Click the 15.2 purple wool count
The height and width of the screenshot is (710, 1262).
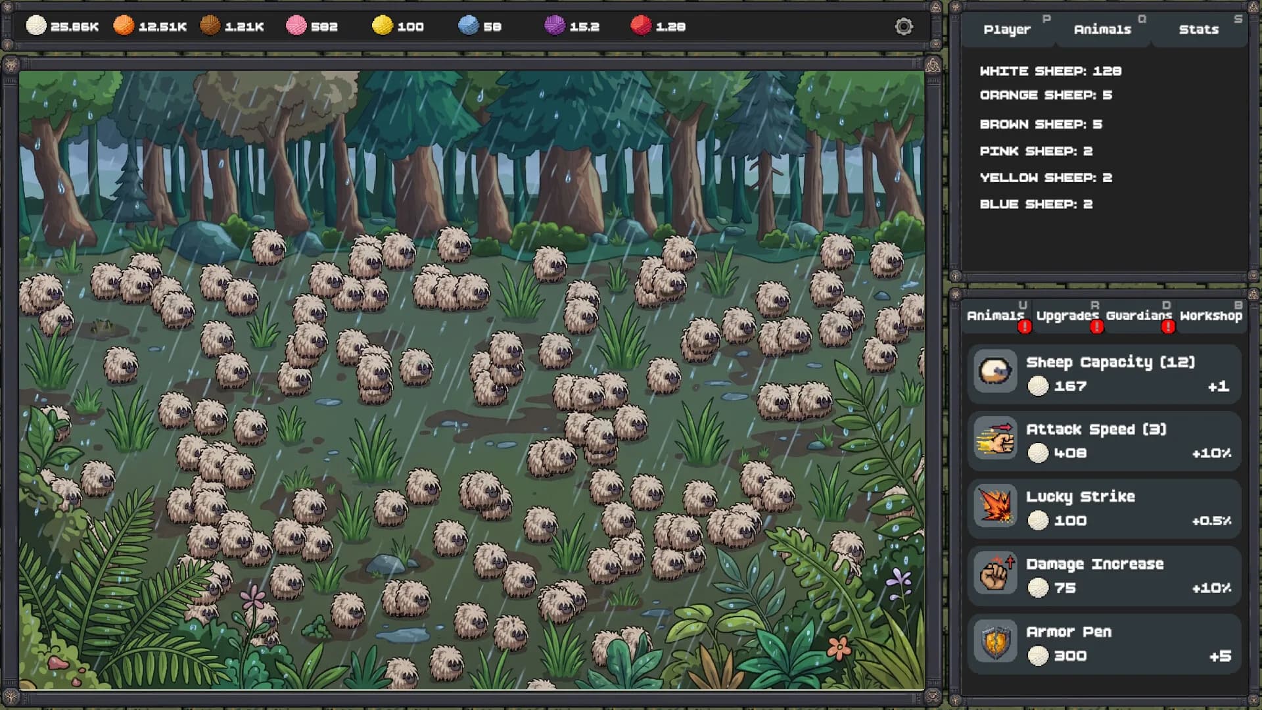(x=584, y=27)
